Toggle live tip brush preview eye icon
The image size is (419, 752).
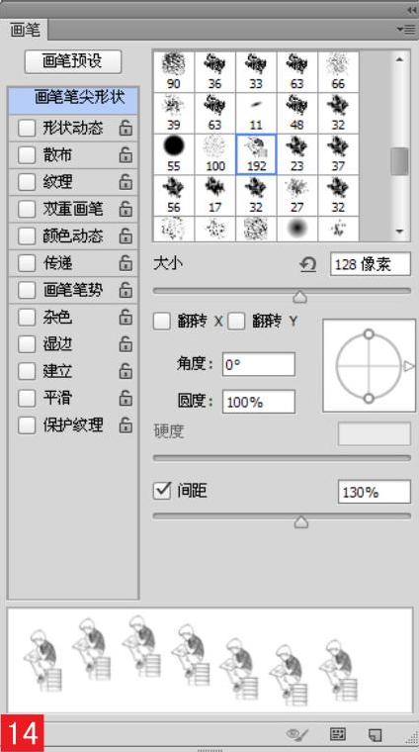pyautogui.click(x=296, y=734)
